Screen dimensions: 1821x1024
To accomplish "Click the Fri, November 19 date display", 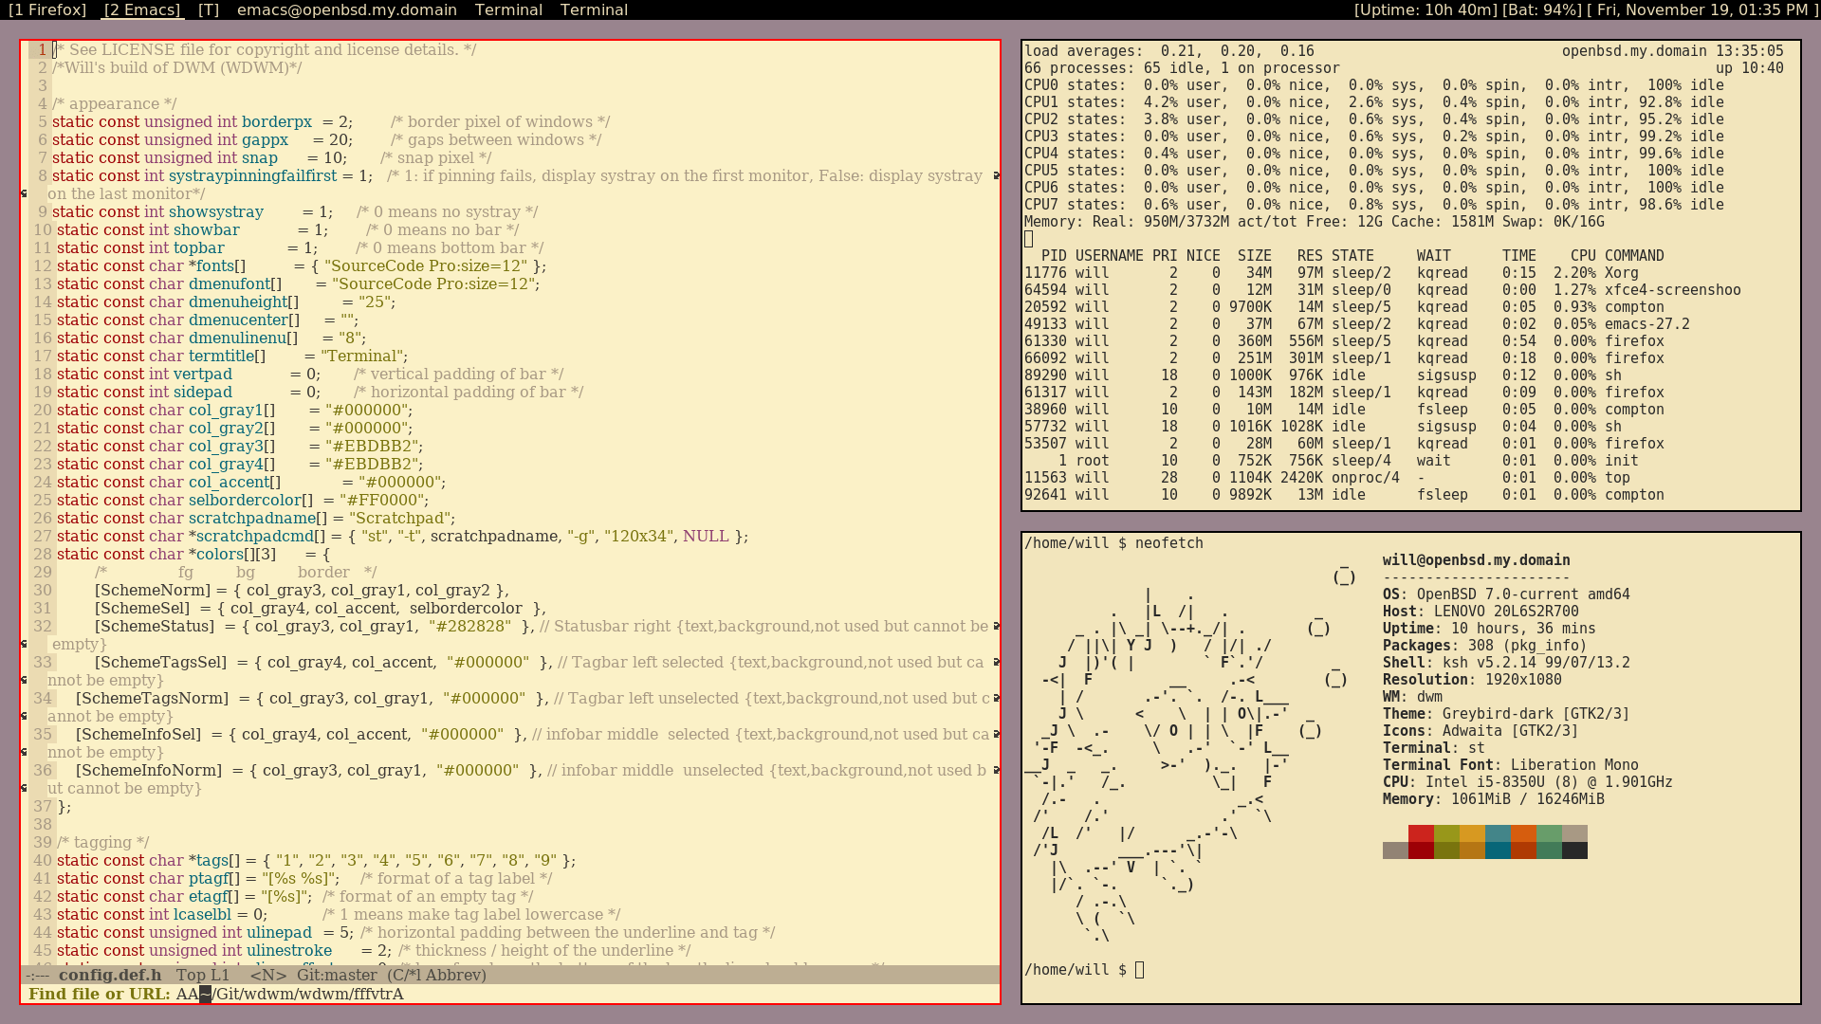I will [x=1701, y=9].
